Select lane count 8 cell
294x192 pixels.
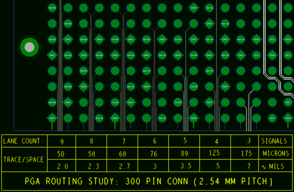92,141
